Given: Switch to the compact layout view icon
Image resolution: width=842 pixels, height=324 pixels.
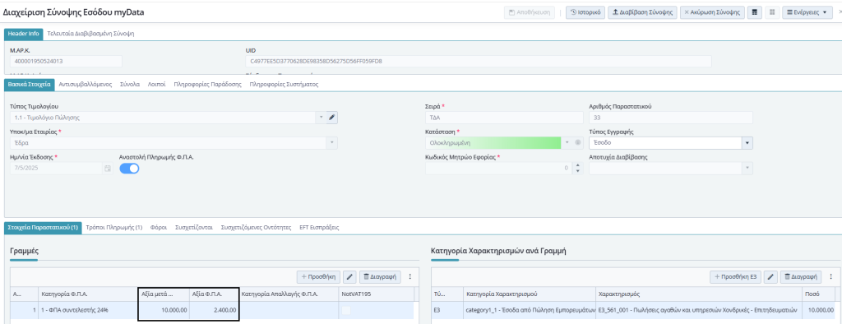Looking at the screenshot, I should (755, 12).
